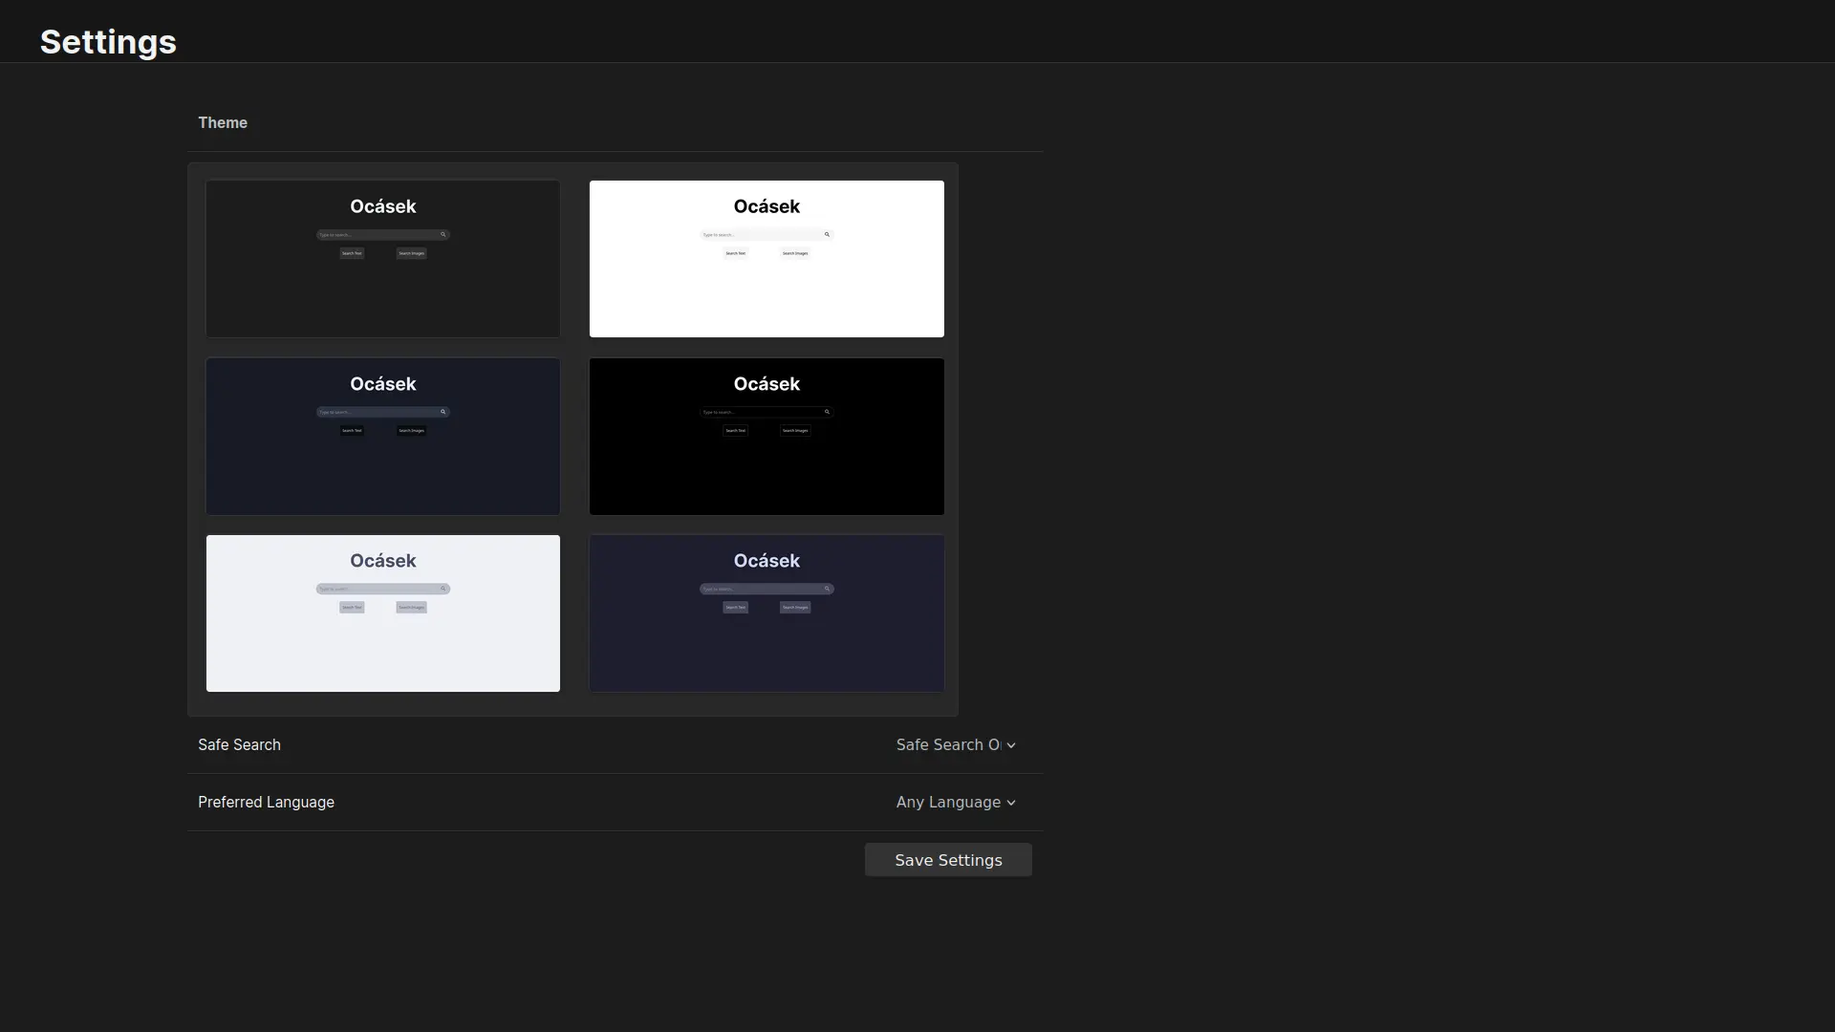Click the Theme section label
Viewport: 1835px width, 1032px height.
tap(223, 122)
